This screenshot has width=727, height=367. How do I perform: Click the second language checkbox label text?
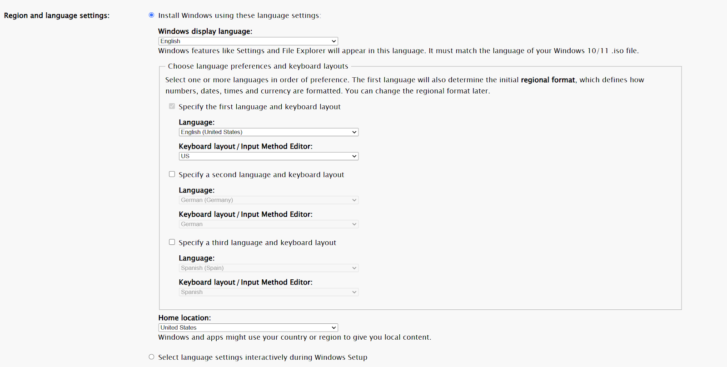click(261, 174)
